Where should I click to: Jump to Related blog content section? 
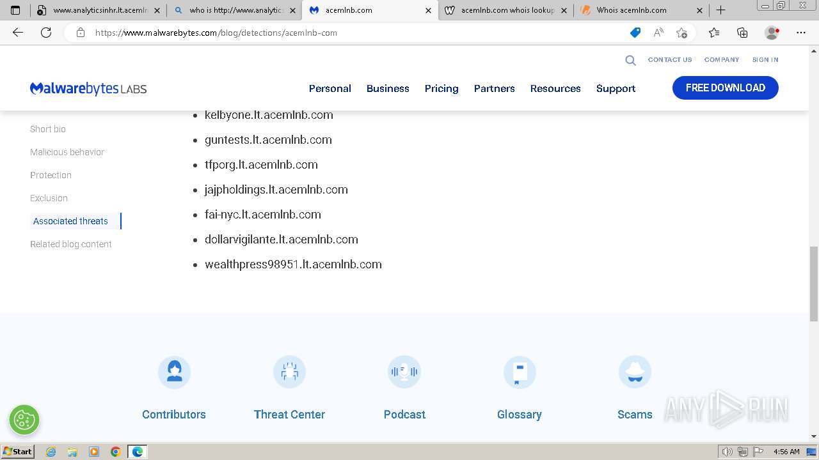[x=71, y=244]
